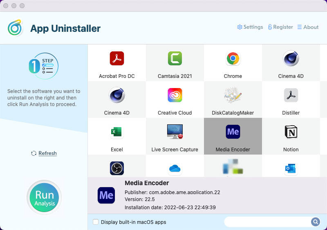
Task: Select the DiskCatalogMaker app icon
Action: [233, 95]
